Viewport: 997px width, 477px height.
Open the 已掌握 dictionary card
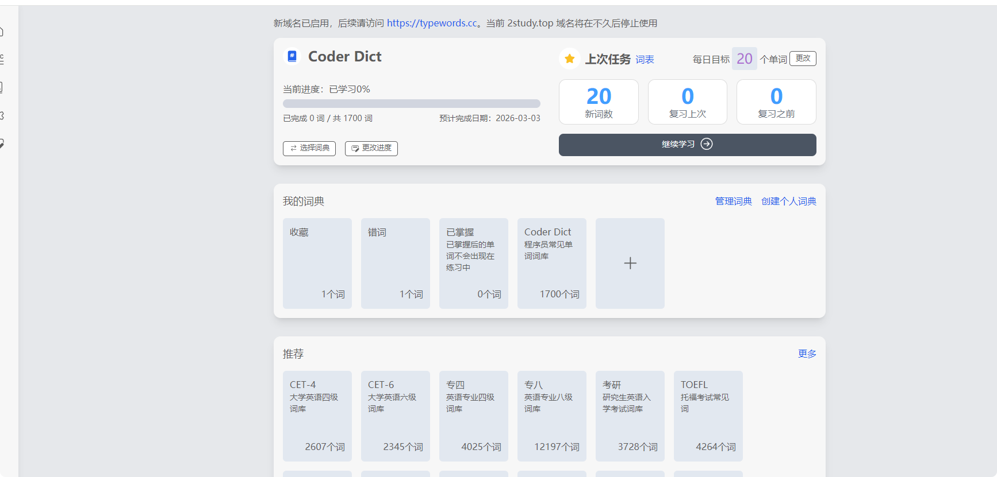click(x=474, y=263)
